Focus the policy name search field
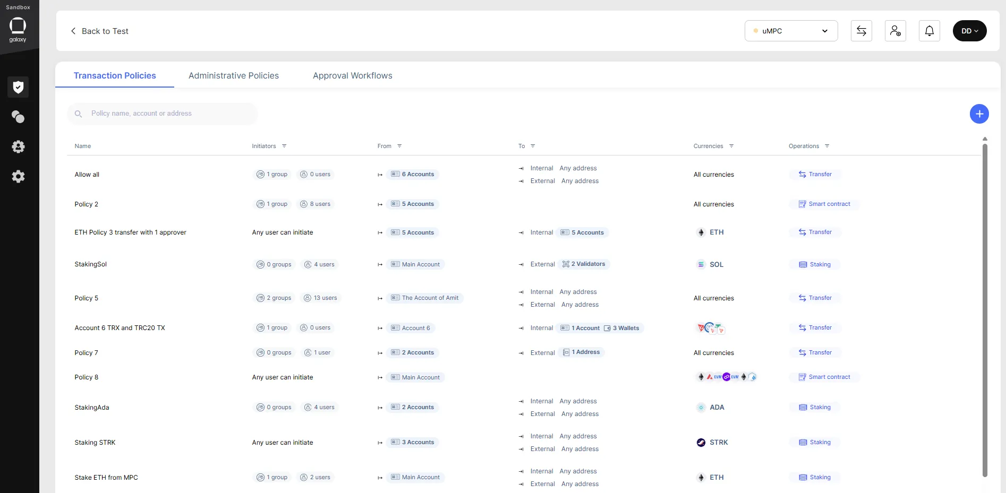1006x493 pixels. click(x=163, y=114)
